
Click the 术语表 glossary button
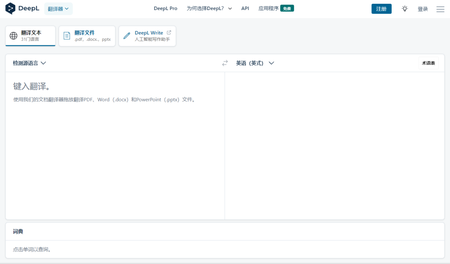click(x=428, y=63)
